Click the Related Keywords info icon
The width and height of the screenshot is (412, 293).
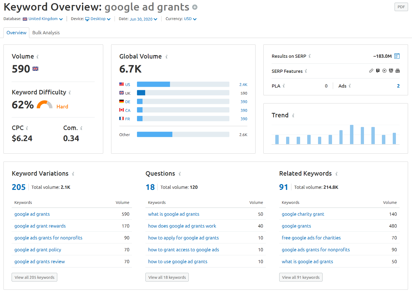pyautogui.click(x=337, y=174)
